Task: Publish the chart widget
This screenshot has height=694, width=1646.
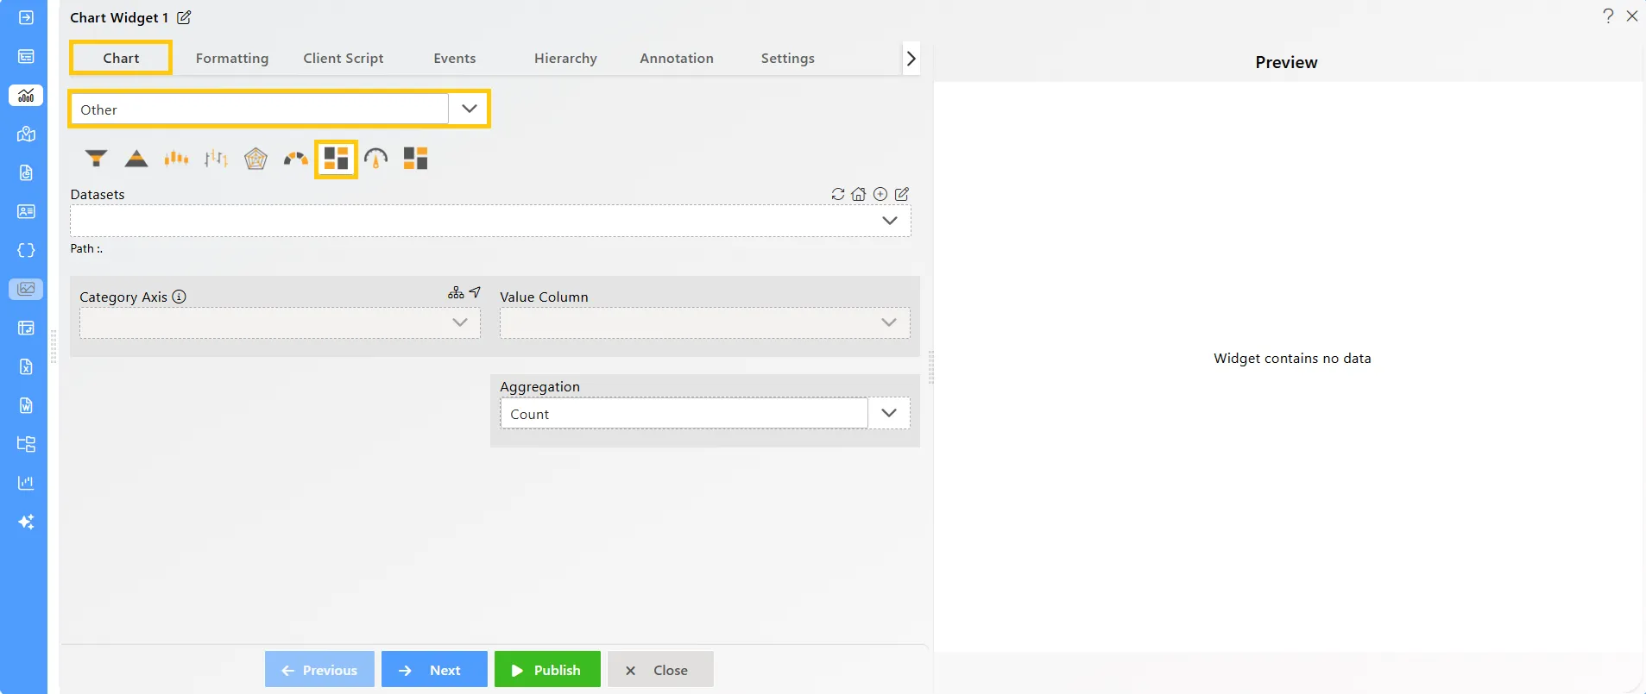Action: coord(547,669)
